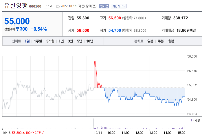
Task: Click the 54,908 price axis label
Action: [192, 99]
